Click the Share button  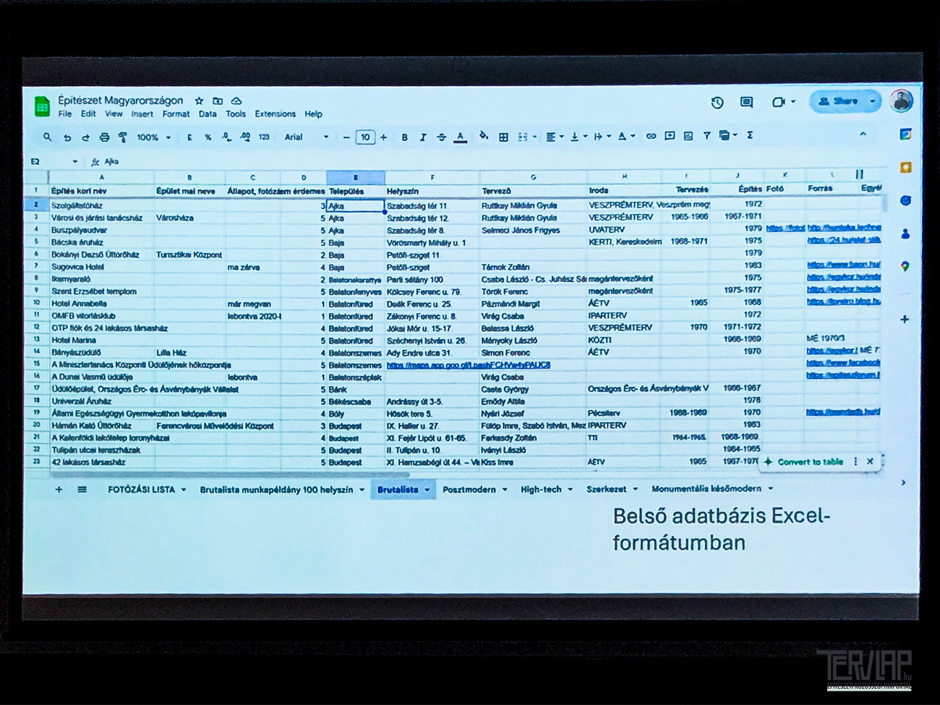[838, 102]
